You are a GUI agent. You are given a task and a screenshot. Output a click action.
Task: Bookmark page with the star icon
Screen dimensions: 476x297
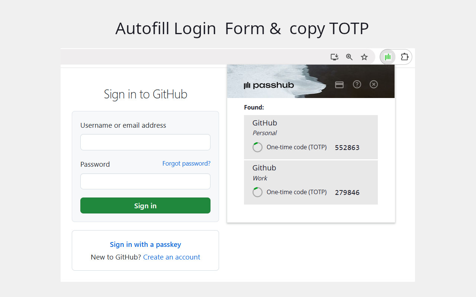364,57
